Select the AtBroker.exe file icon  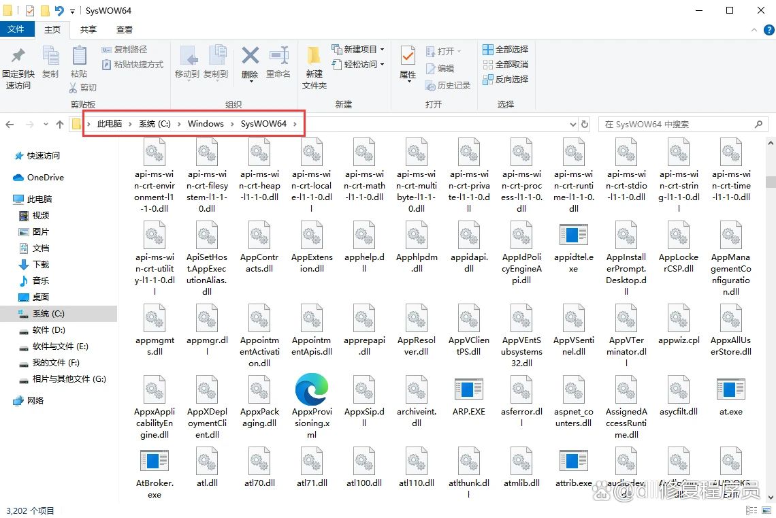coord(155,461)
